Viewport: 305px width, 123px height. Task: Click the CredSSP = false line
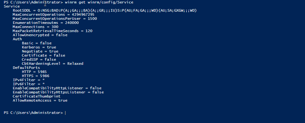(39, 59)
